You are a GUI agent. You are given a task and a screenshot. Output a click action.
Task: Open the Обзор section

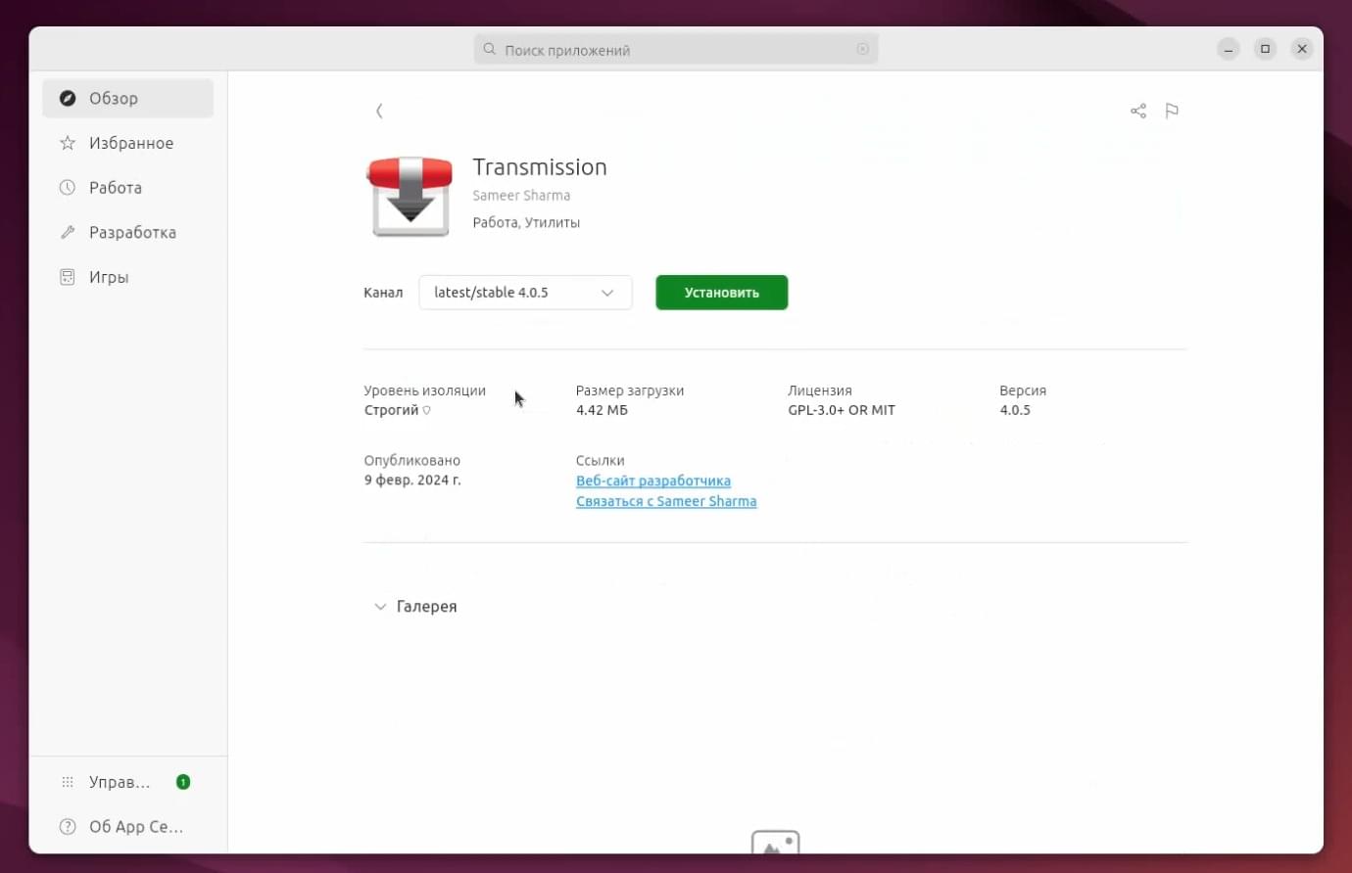(x=127, y=98)
